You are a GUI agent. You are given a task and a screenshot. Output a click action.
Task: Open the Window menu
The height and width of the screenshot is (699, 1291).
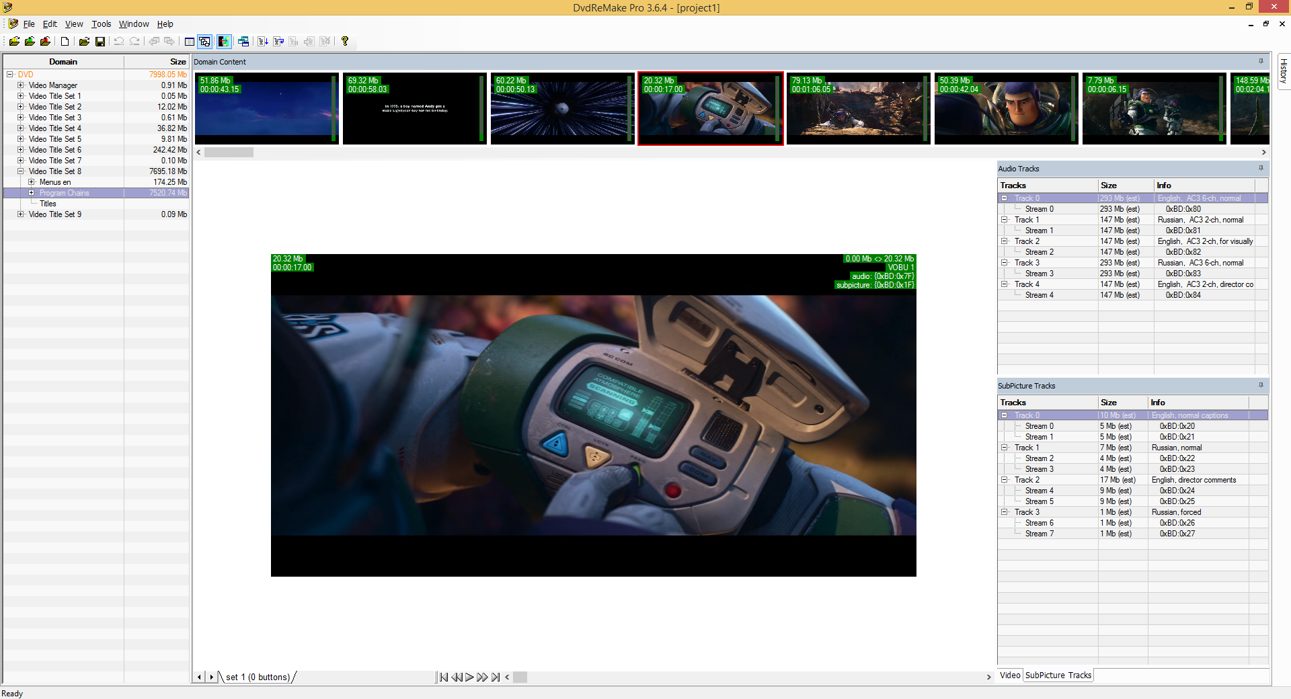click(x=134, y=24)
